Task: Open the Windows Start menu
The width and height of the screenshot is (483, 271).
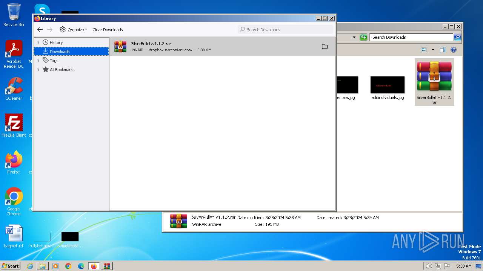Action: coord(10,266)
